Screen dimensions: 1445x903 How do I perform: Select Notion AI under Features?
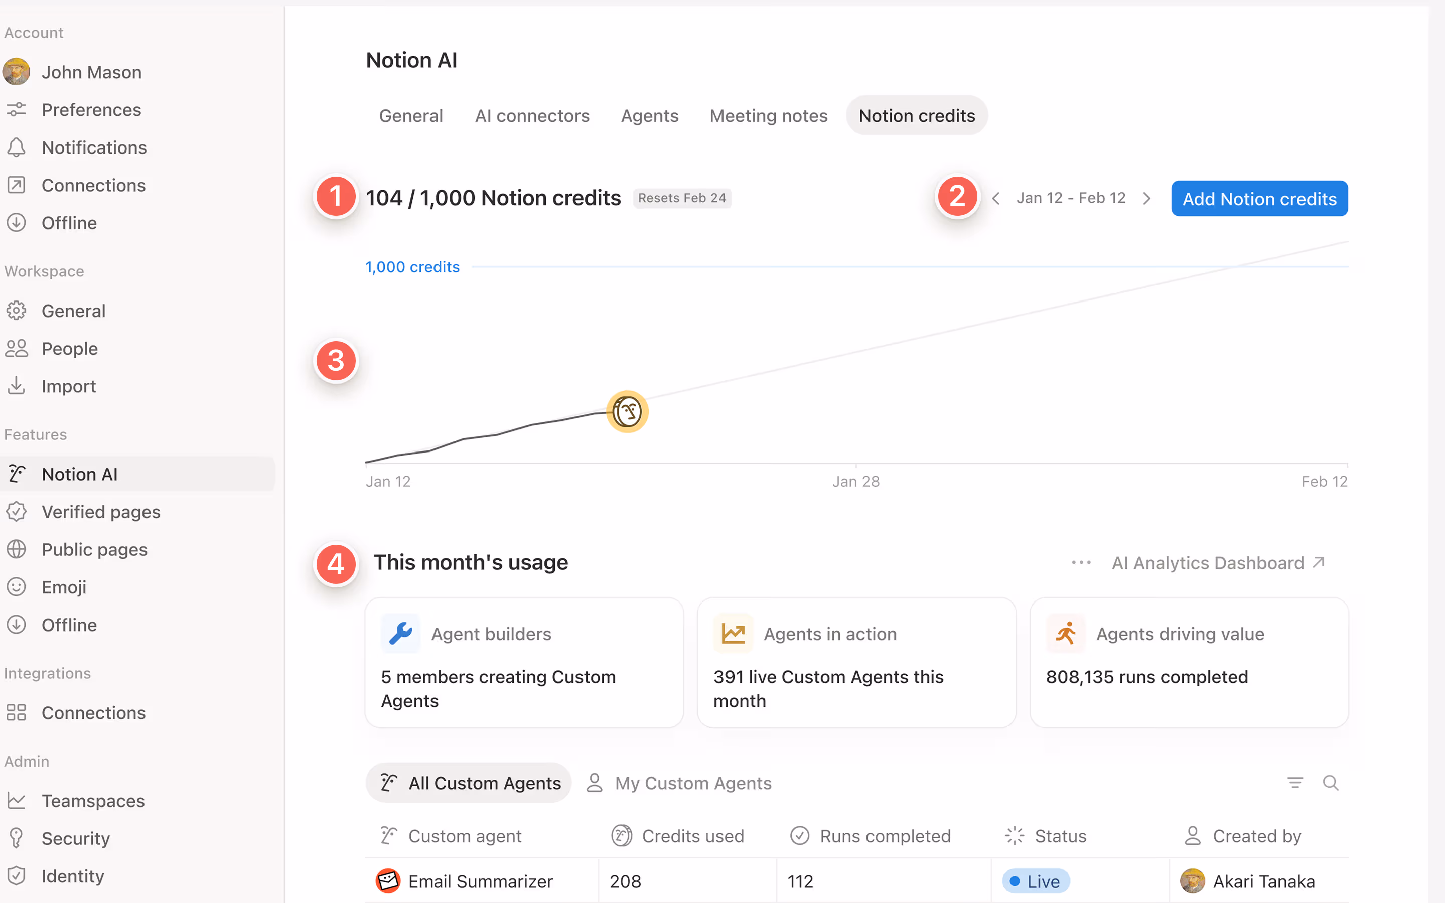point(79,474)
